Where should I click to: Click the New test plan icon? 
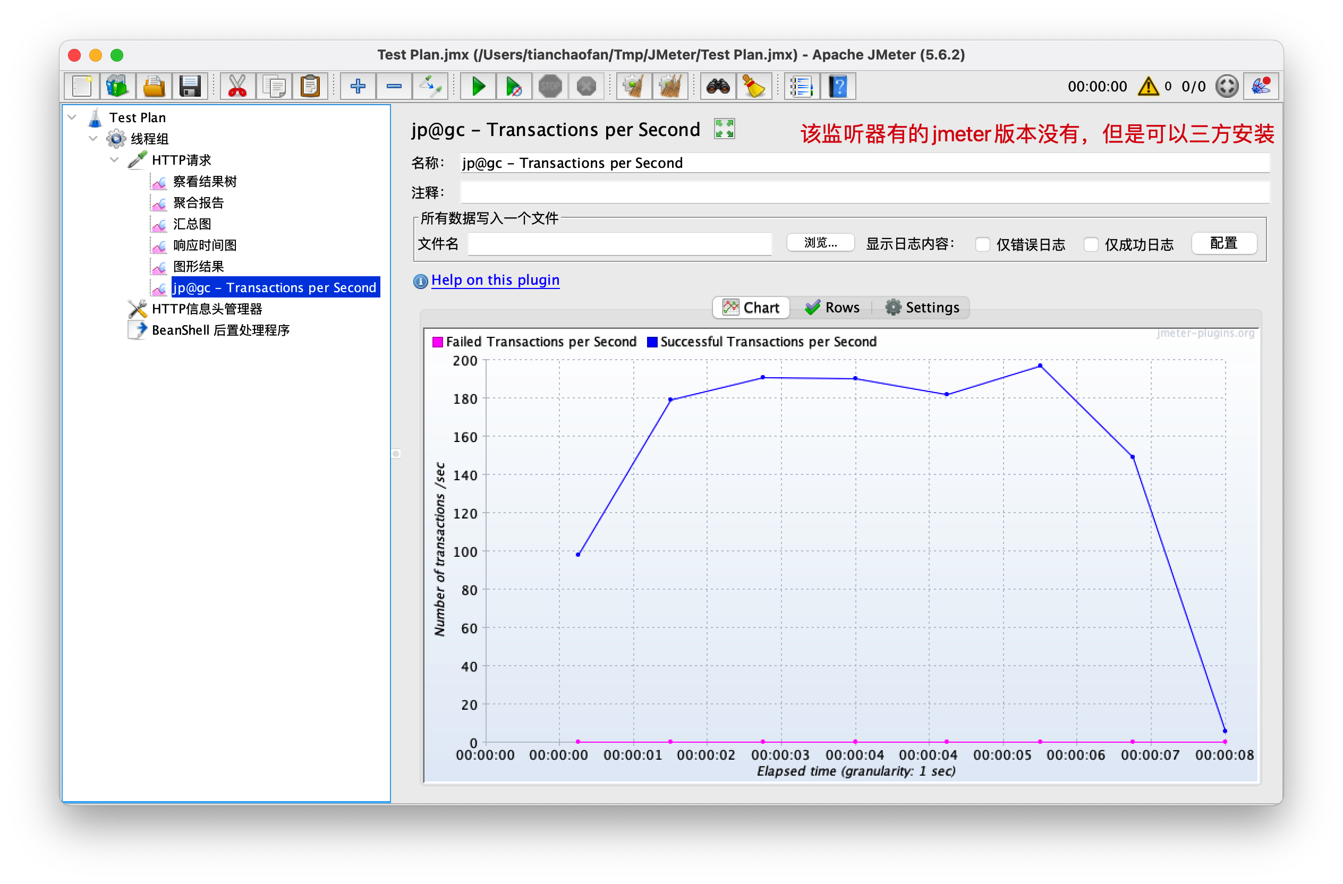(82, 86)
